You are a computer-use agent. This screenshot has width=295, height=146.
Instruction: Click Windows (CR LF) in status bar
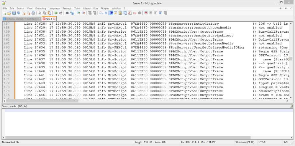(244, 142)
